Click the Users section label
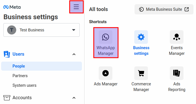 pos(18,54)
